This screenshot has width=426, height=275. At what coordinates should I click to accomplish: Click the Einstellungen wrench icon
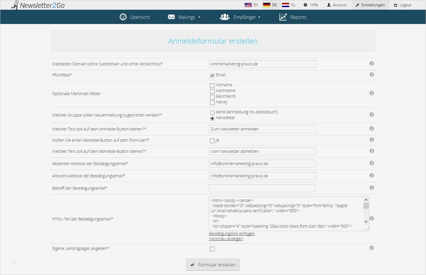click(x=357, y=5)
